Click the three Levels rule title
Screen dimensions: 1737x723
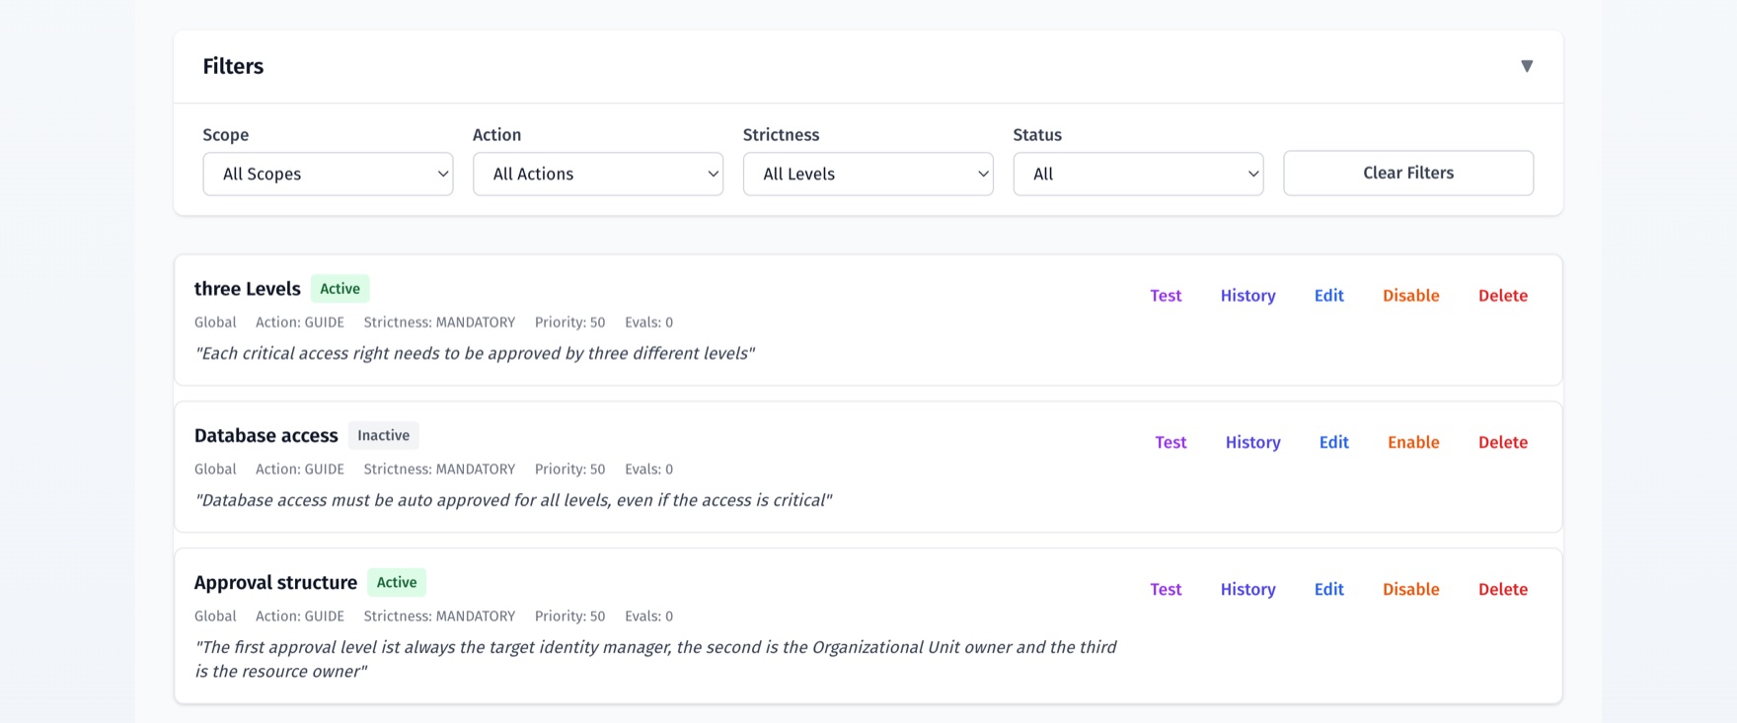click(247, 288)
